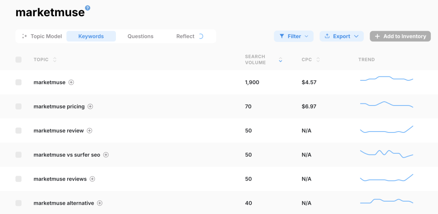Check the marketmuse reviews row checkbox
The image size is (438, 214).
(18, 179)
